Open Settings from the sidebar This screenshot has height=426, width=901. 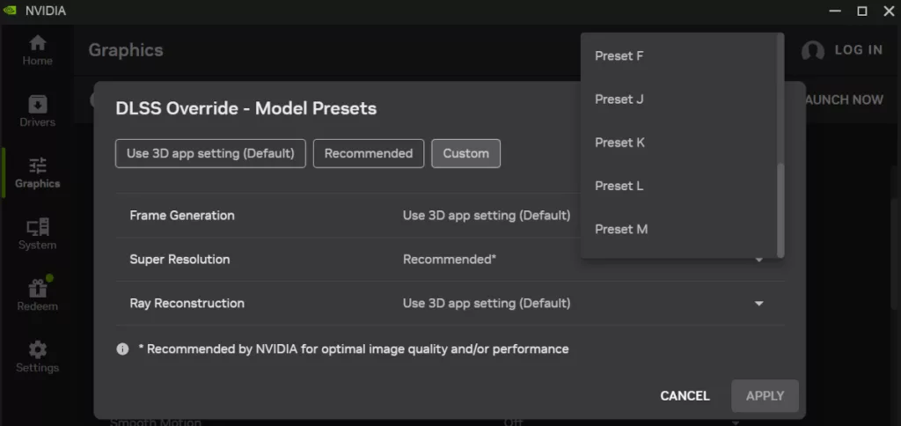click(37, 357)
